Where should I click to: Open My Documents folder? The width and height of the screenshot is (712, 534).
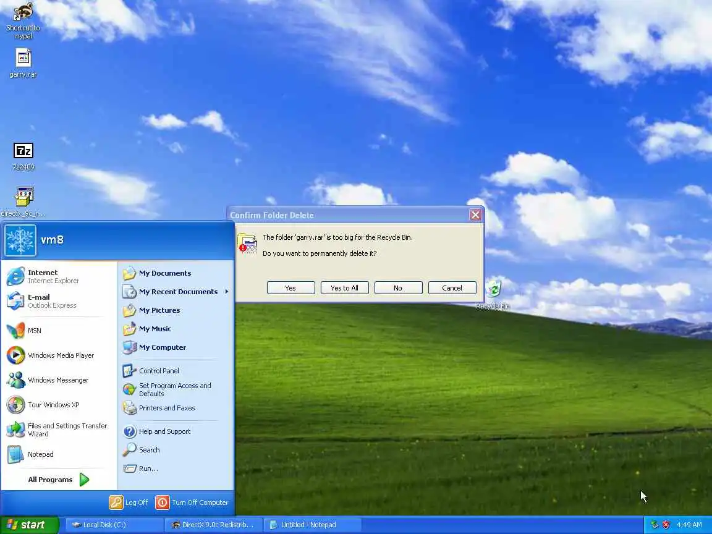(x=176, y=273)
